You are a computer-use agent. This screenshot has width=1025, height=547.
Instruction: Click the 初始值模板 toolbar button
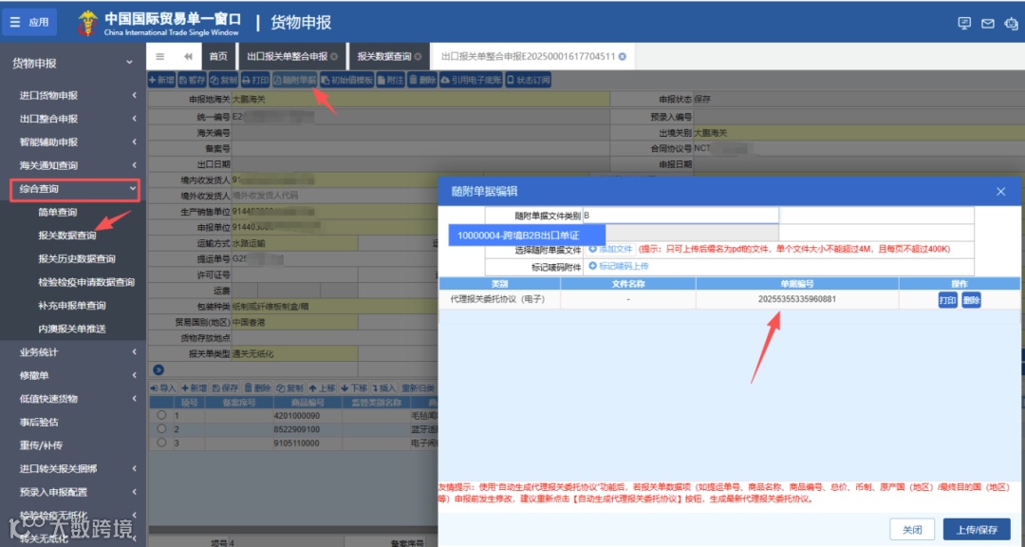347,81
